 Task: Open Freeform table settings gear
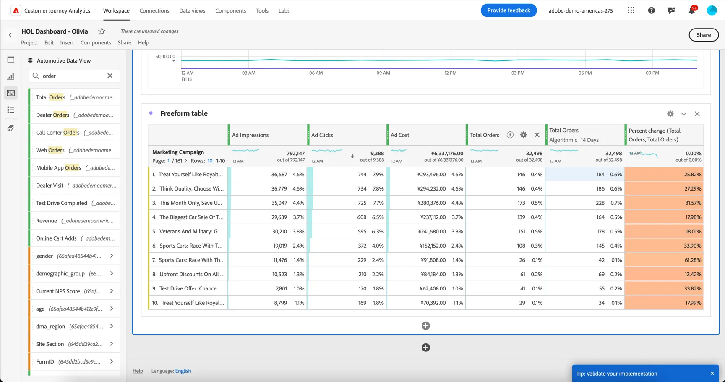(670, 114)
